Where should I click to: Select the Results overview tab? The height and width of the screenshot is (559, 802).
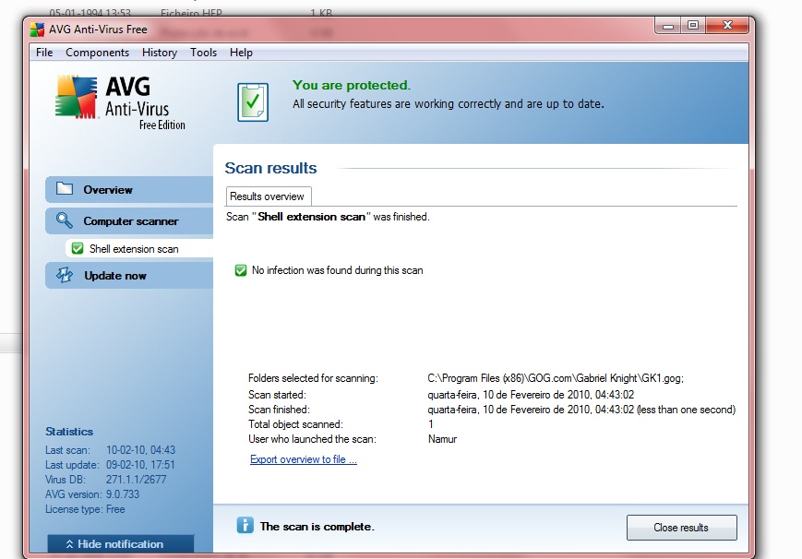pos(268,196)
